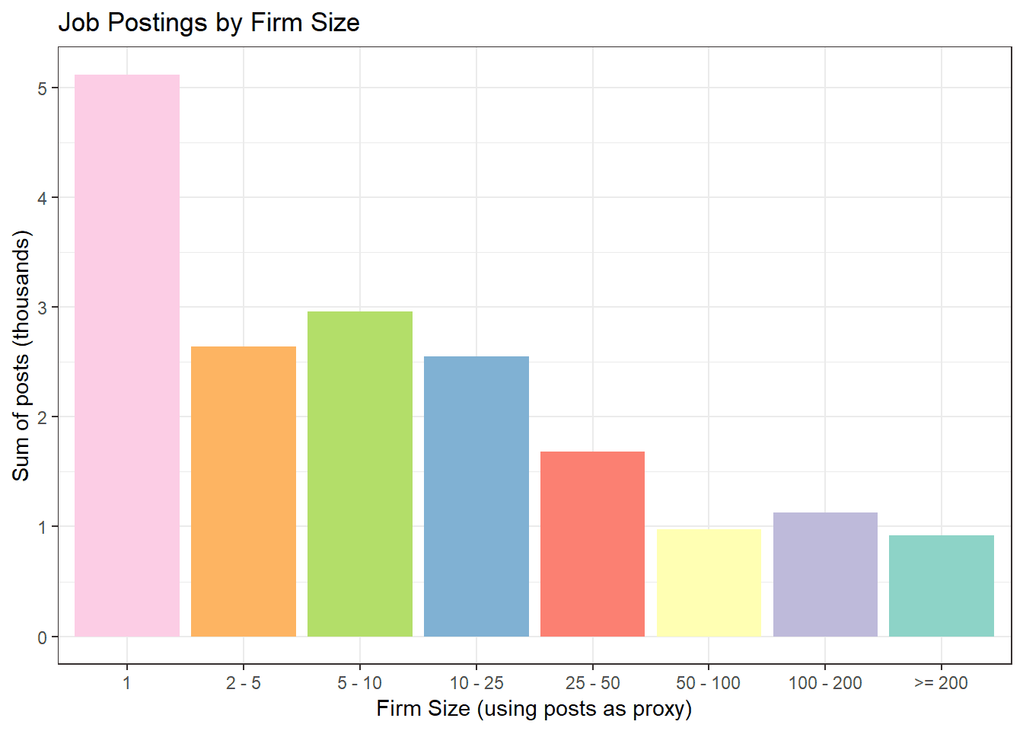Click the y-axis tick label '0'
This screenshot has width=1023, height=731.
point(43,637)
